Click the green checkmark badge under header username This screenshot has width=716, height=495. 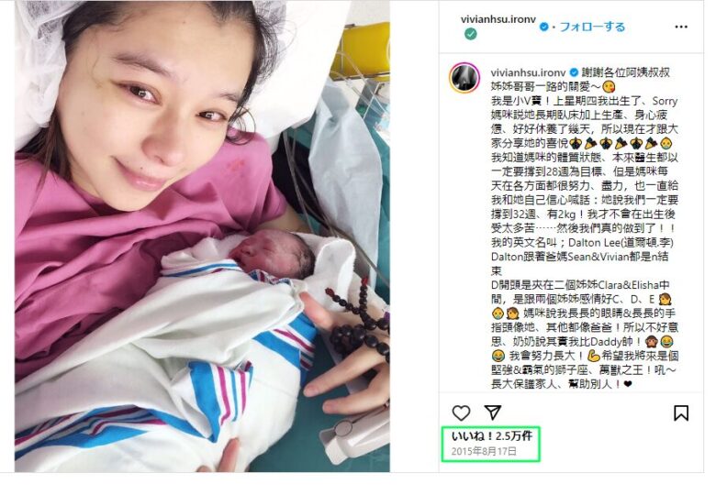471,34
